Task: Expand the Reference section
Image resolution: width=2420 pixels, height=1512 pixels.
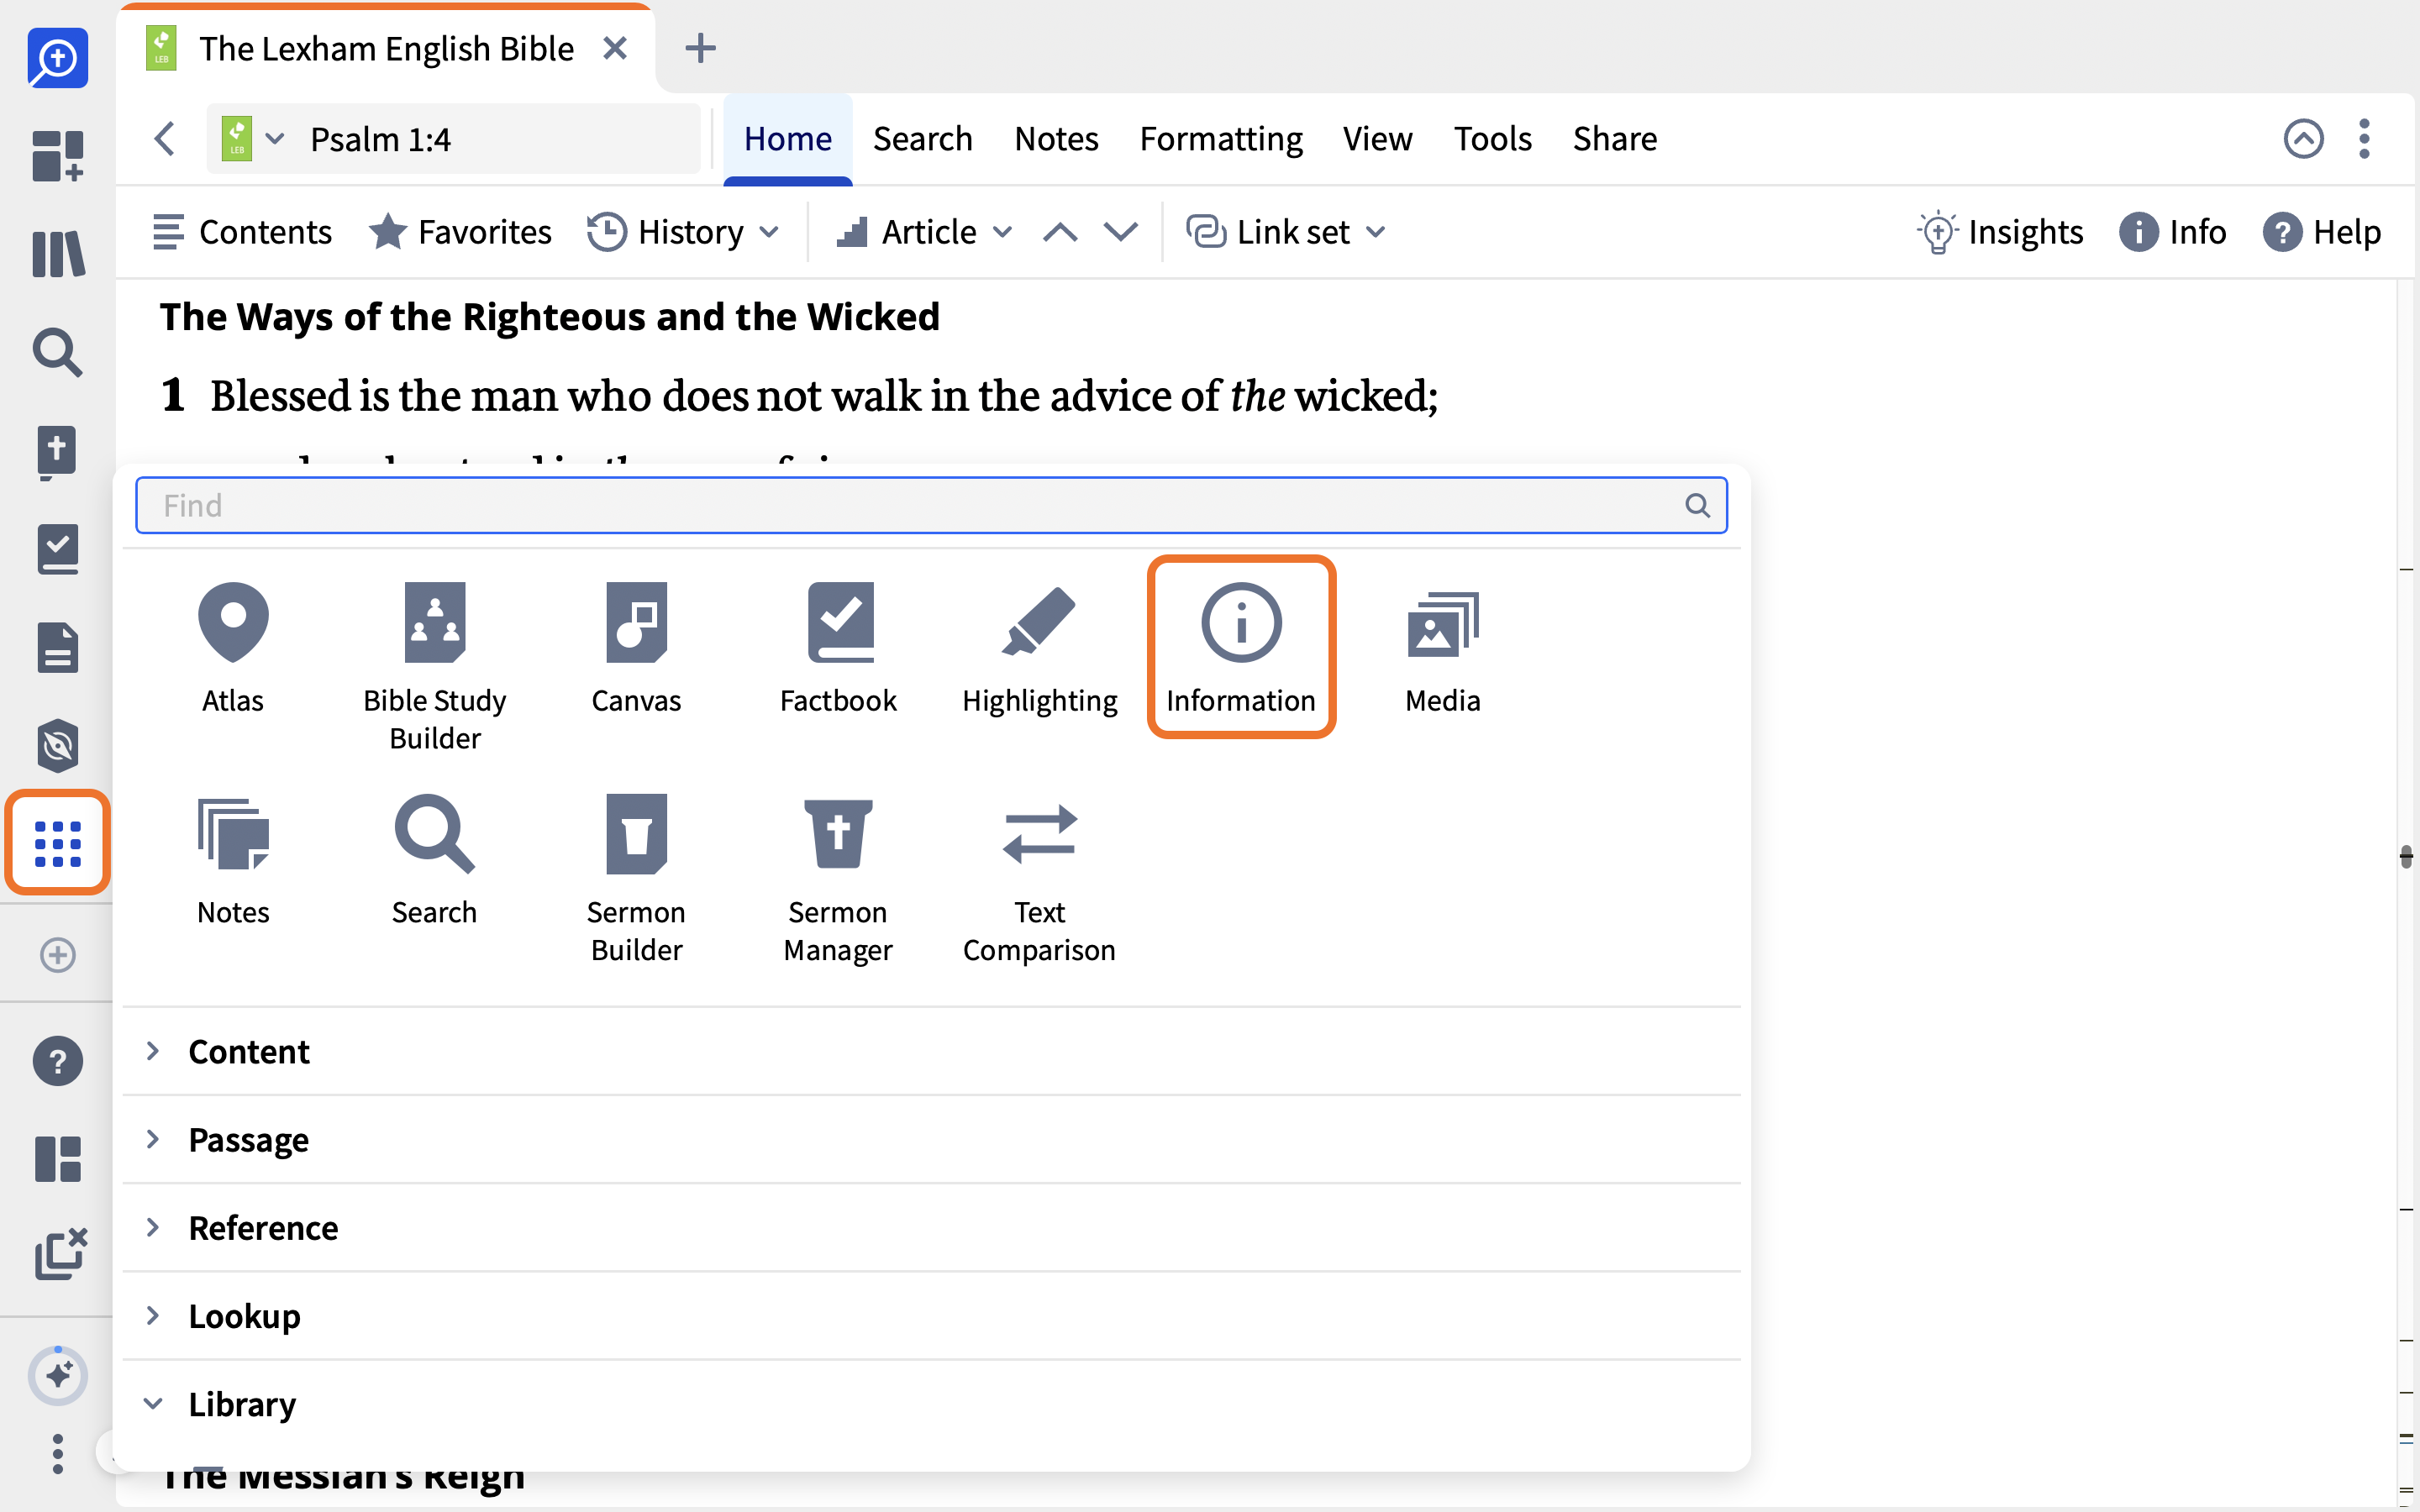Action: (x=931, y=1227)
